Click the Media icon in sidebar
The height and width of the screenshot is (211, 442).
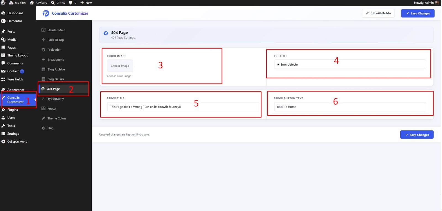pos(3,40)
